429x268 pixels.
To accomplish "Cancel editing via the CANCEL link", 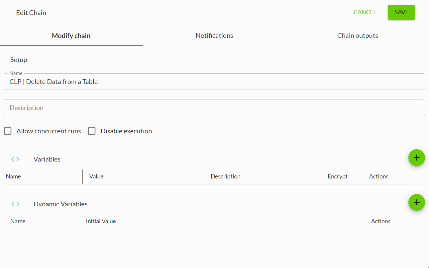I will click(365, 12).
